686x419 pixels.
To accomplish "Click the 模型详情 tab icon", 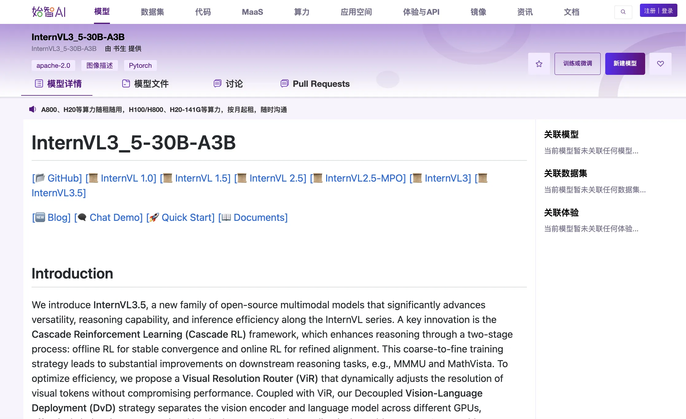I will tap(39, 83).
